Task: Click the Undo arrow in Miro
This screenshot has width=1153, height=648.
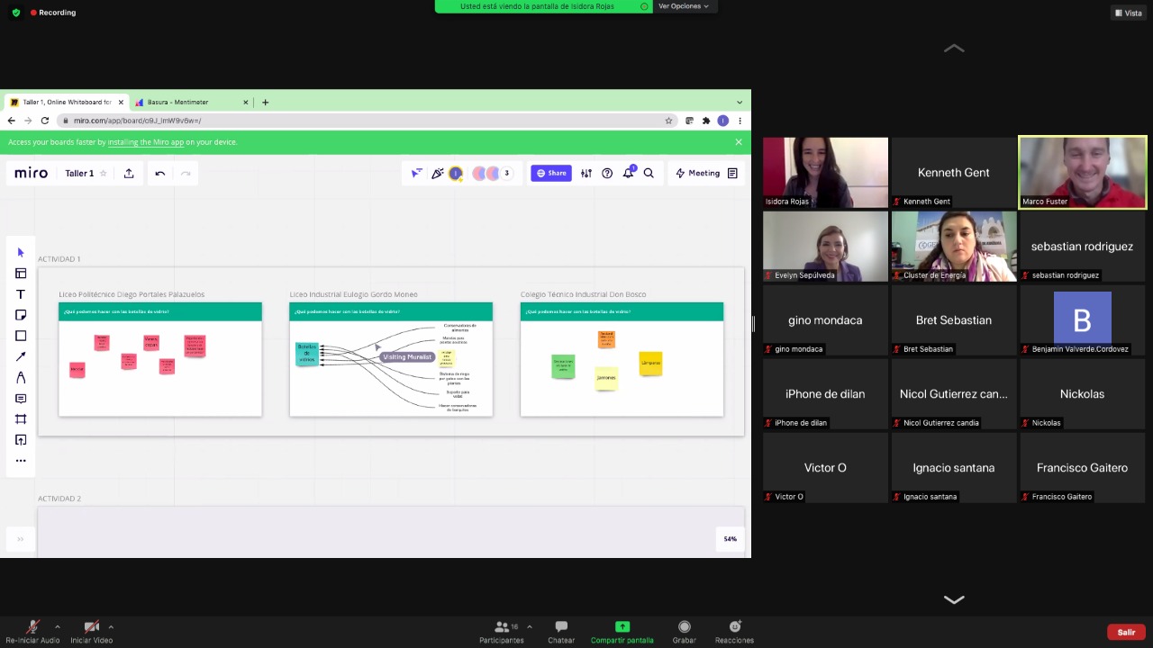Action: 160,174
